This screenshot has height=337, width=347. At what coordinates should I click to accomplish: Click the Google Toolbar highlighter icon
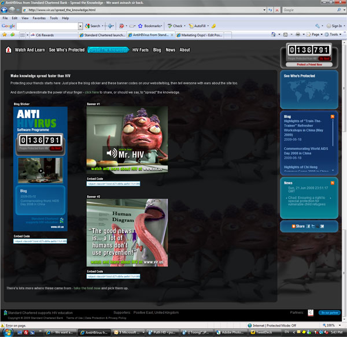[x=213, y=26]
